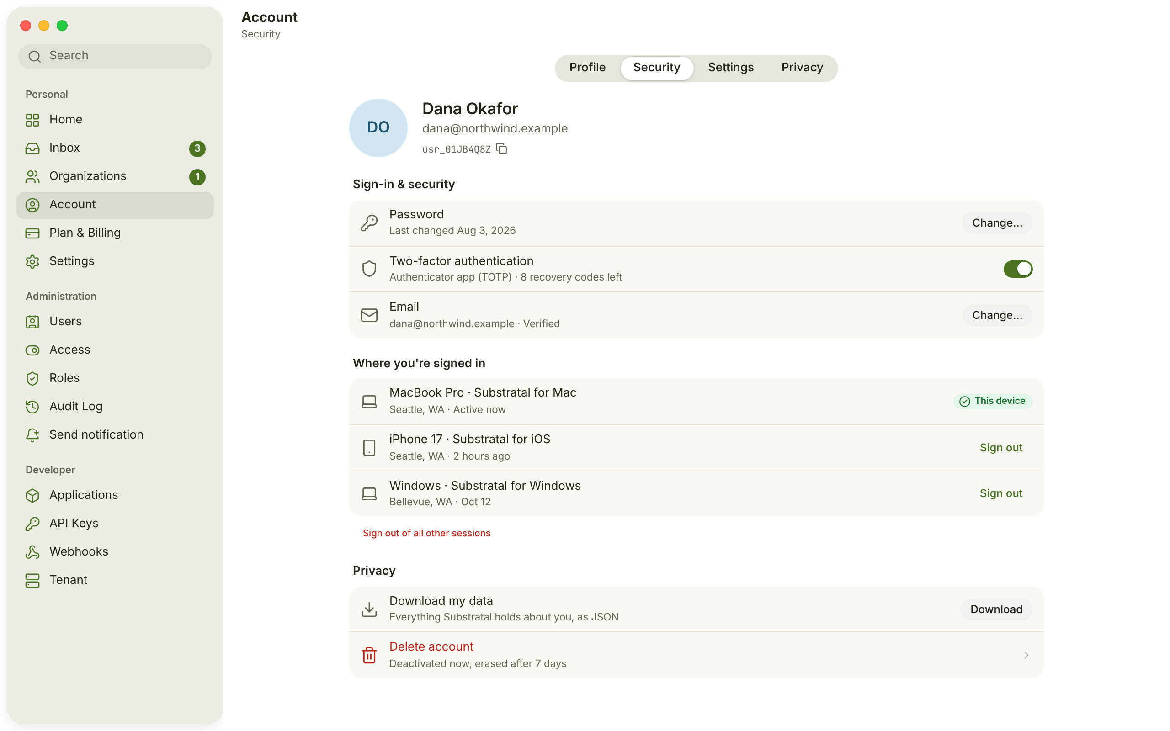1170x731 pixels.
Task: Sign out of Windows session
Action: [x=1001, y=493]
